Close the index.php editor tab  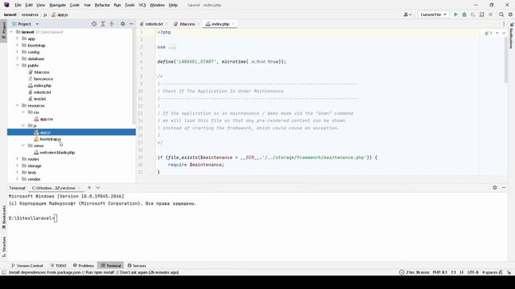click(233, 24)
